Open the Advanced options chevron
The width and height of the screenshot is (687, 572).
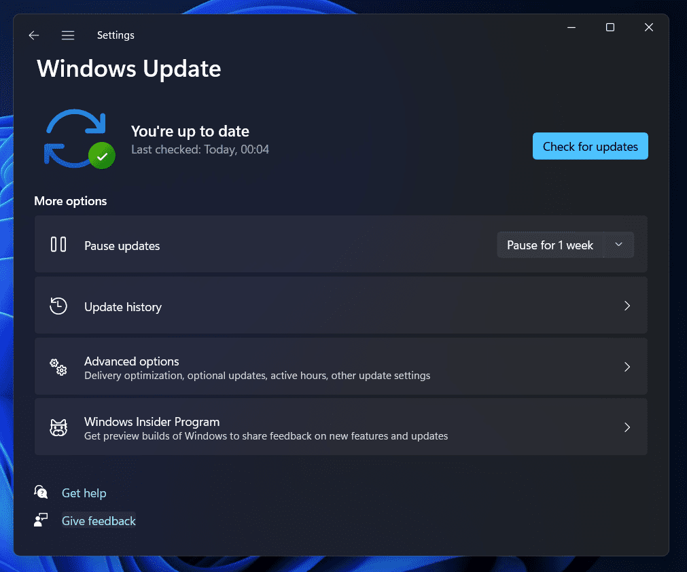[x=627, y=367]
